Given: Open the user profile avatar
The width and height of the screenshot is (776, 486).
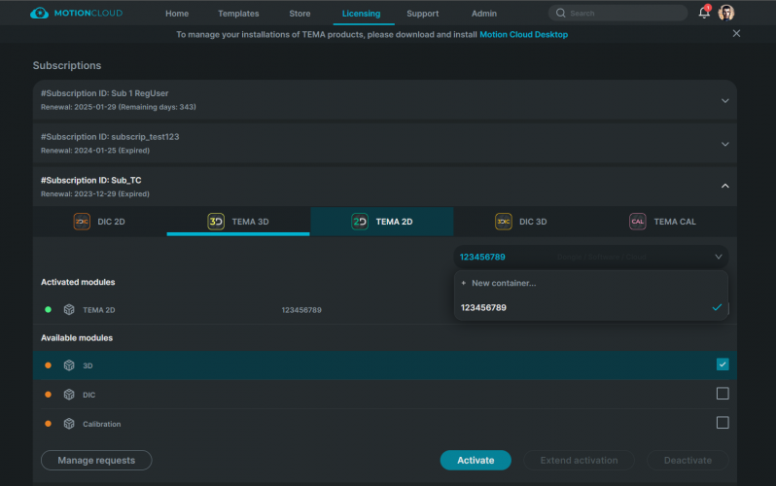Looking at the screenshot, I should (x=726, y=13).
